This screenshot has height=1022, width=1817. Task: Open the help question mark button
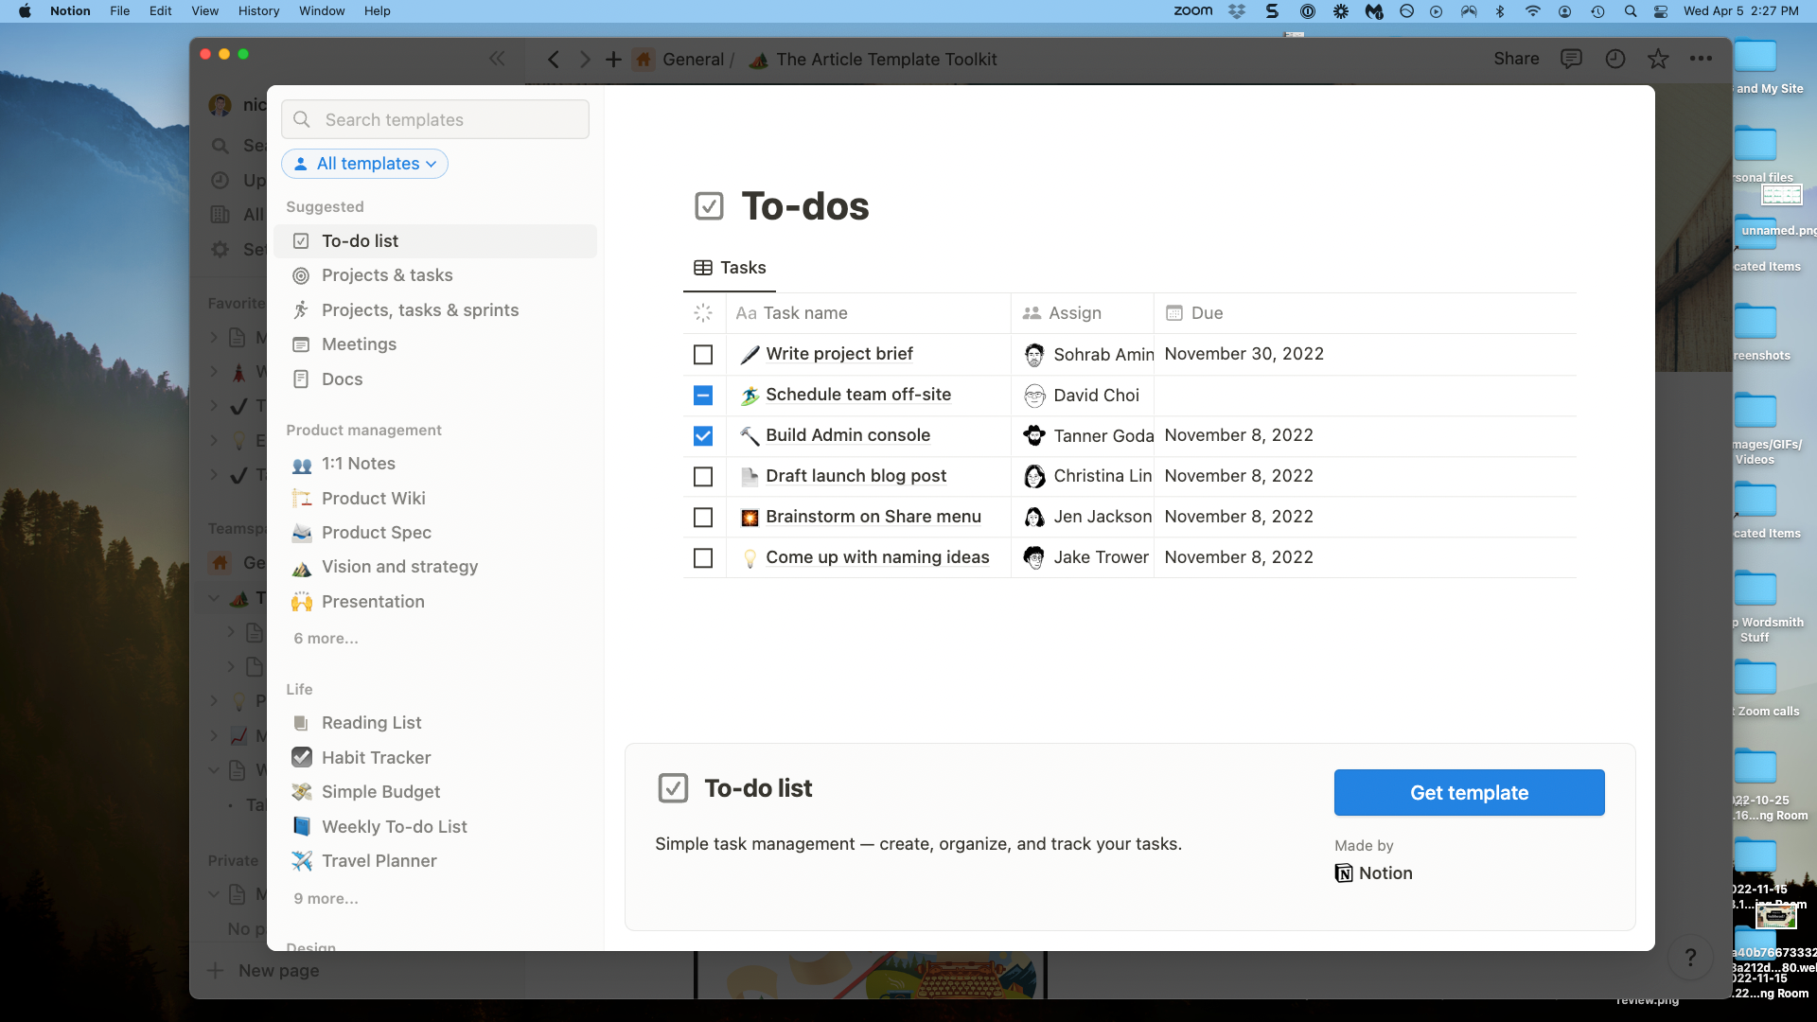pos(1690,958)
